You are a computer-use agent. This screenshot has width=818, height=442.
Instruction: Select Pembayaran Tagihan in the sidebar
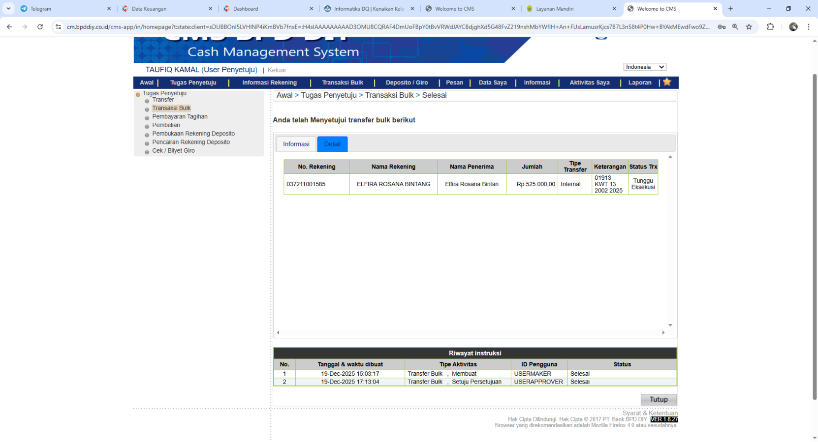(180, 117)
